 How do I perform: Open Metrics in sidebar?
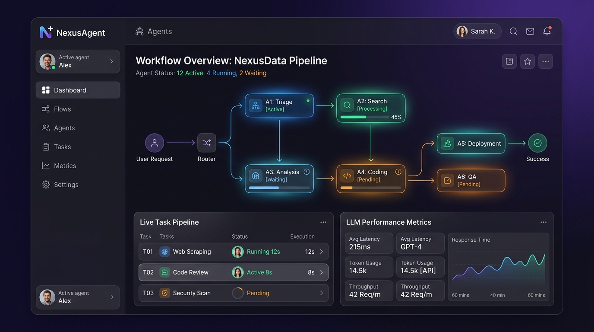tap(78, 166)
